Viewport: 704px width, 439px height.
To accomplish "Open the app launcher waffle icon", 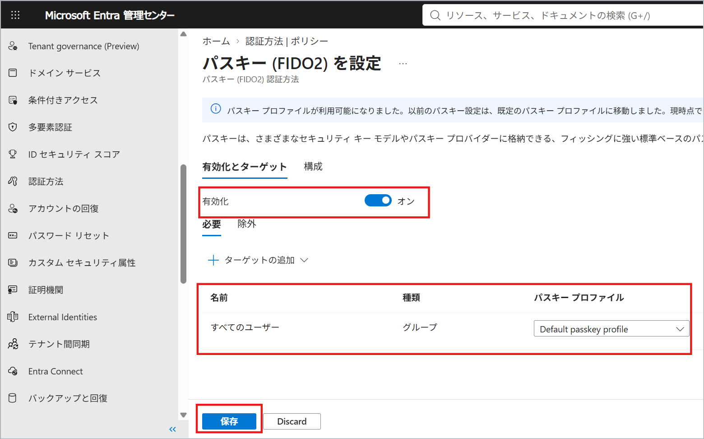I will (15, 15).
